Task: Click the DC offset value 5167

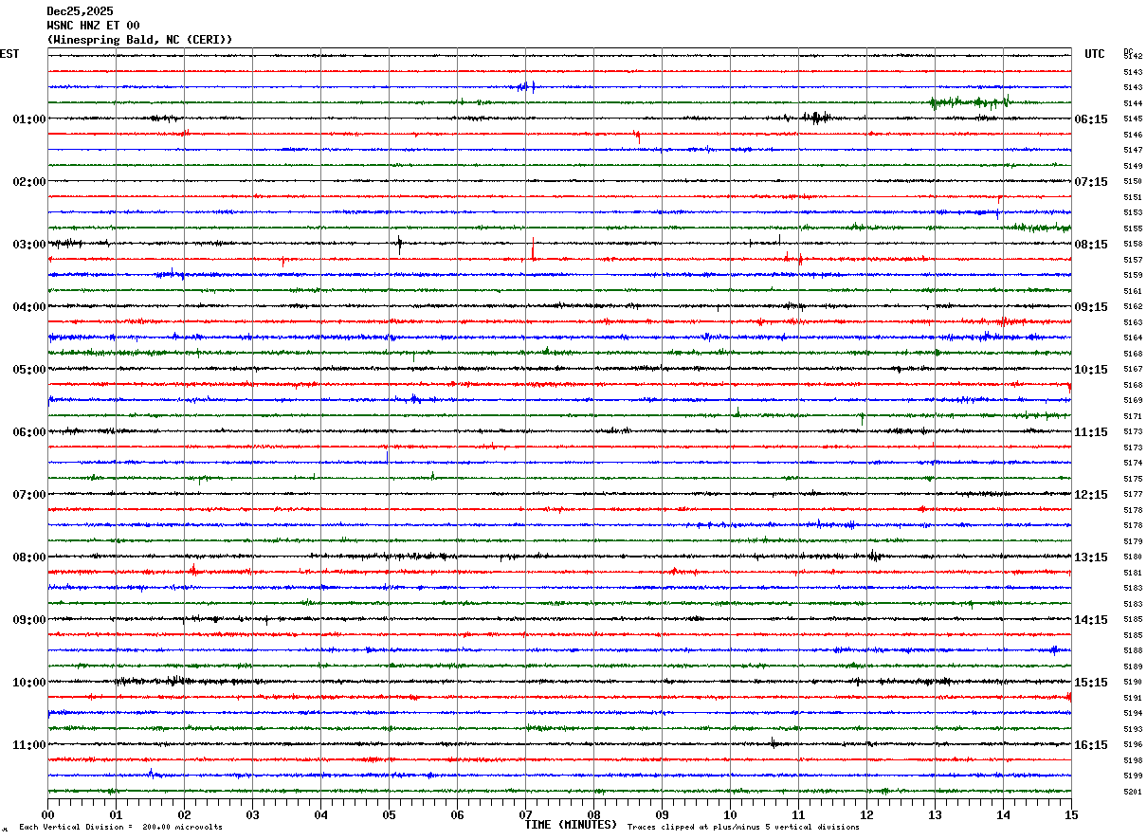Action: (1133, 370)
